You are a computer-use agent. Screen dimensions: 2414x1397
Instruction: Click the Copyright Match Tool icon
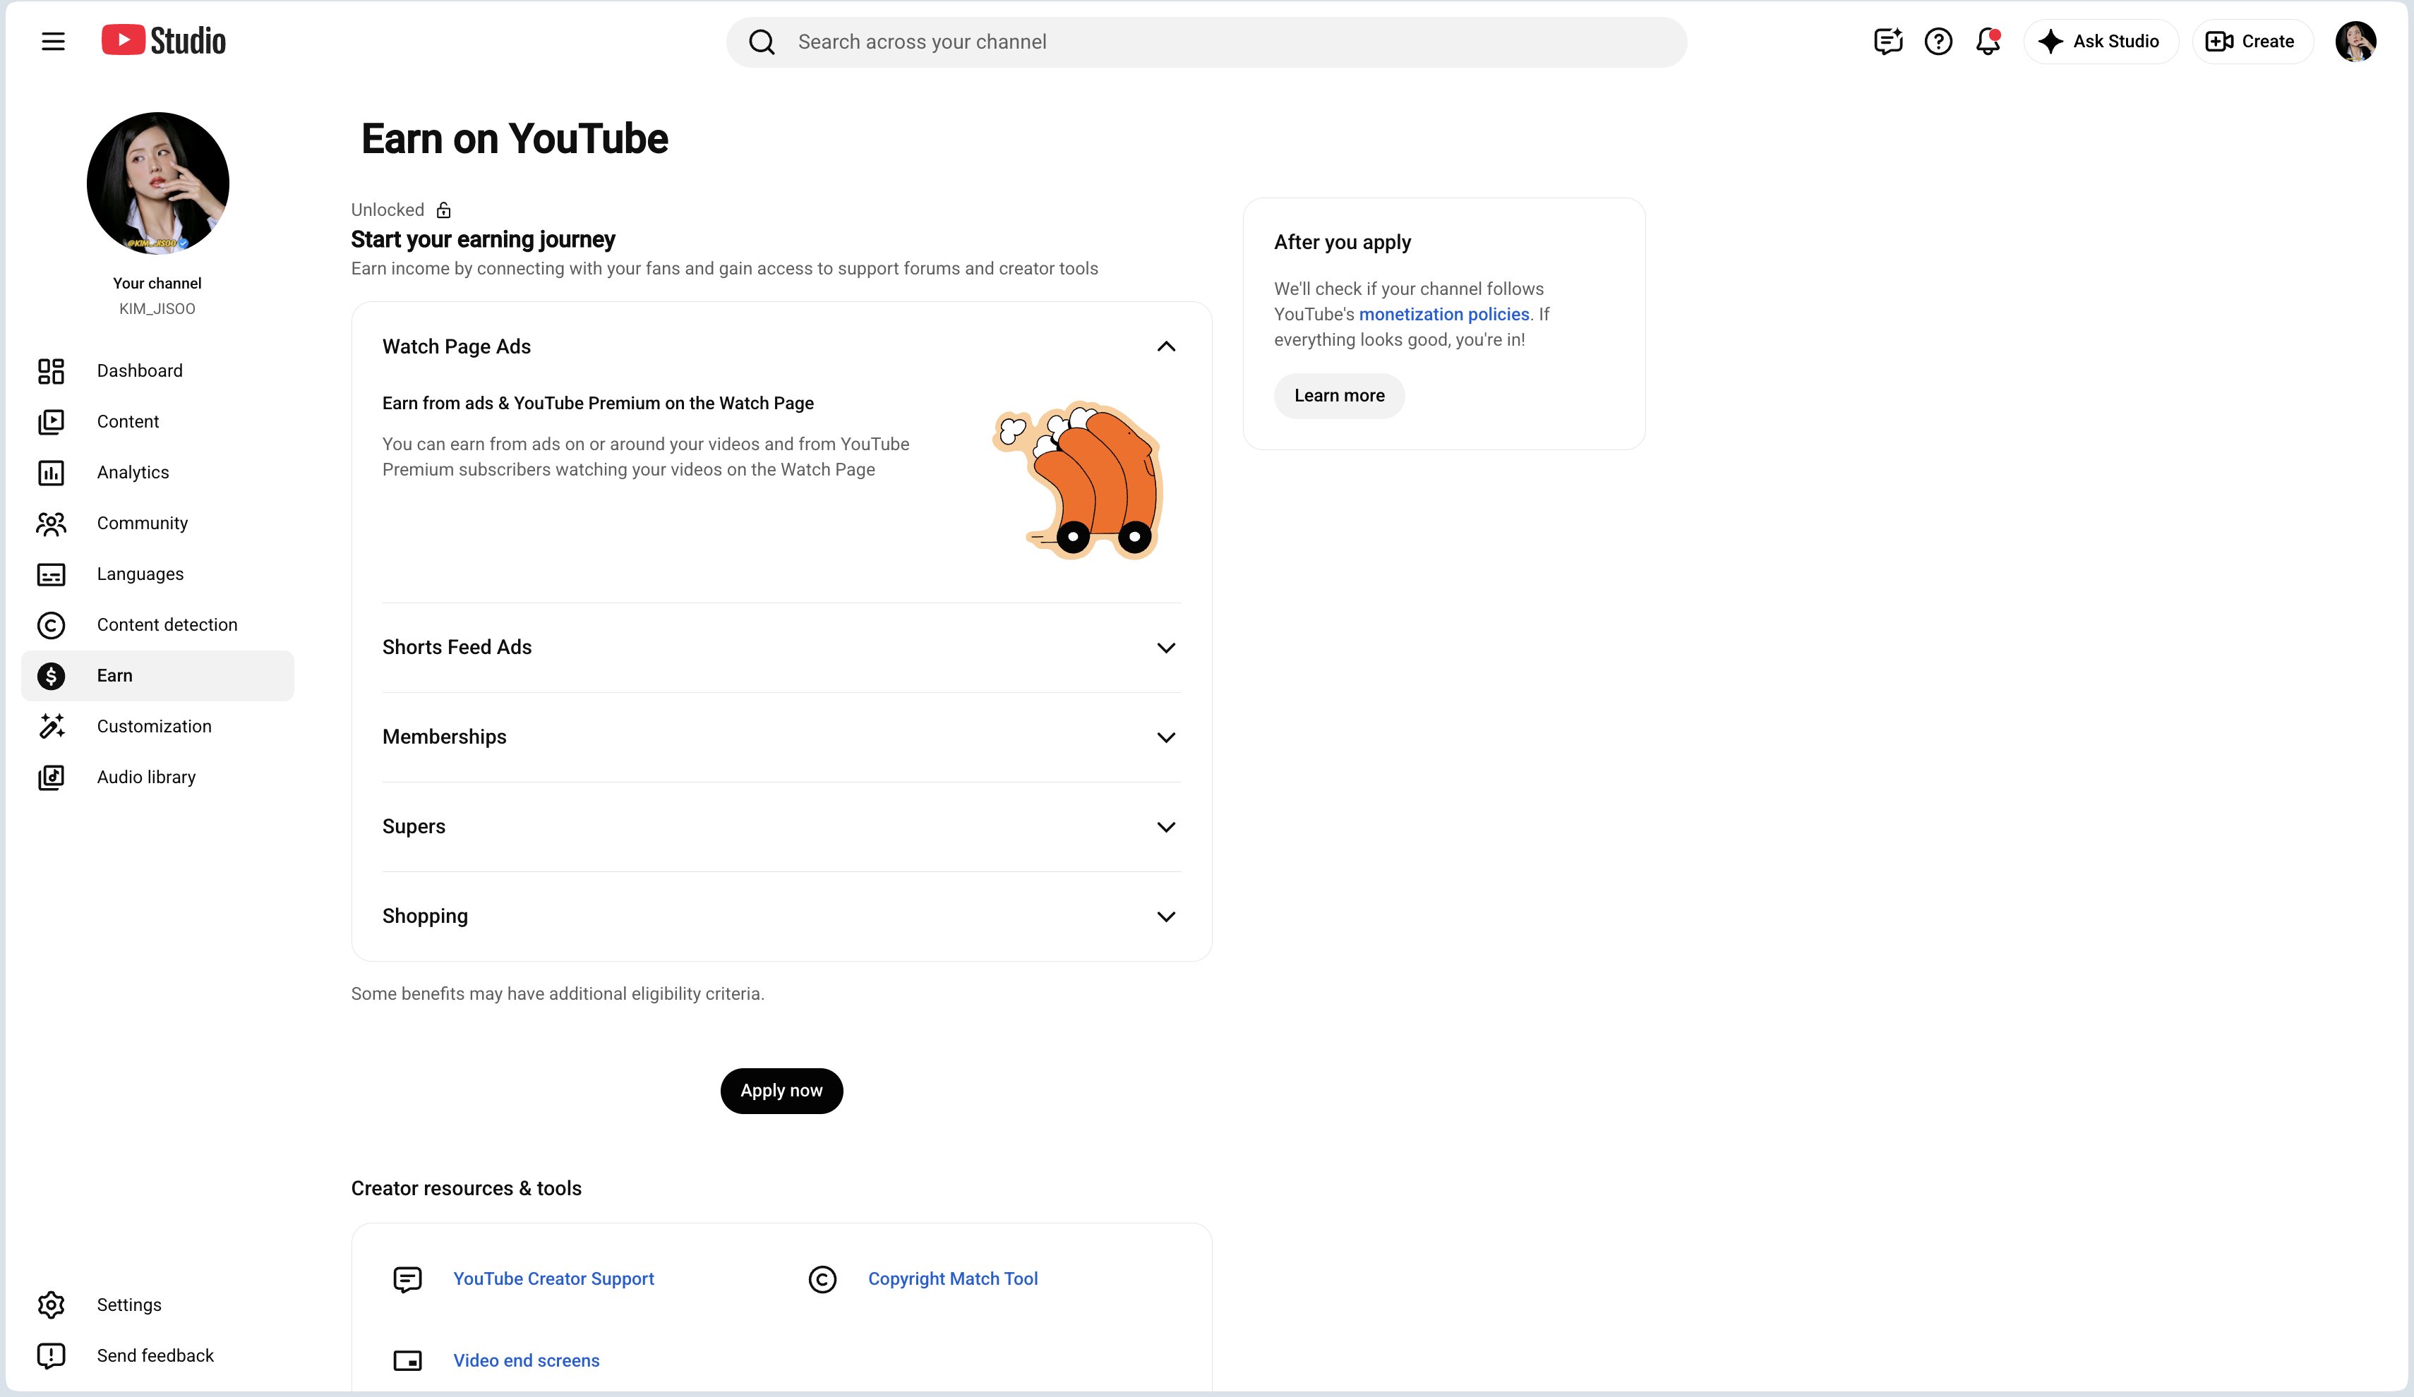coord(822,1279)
